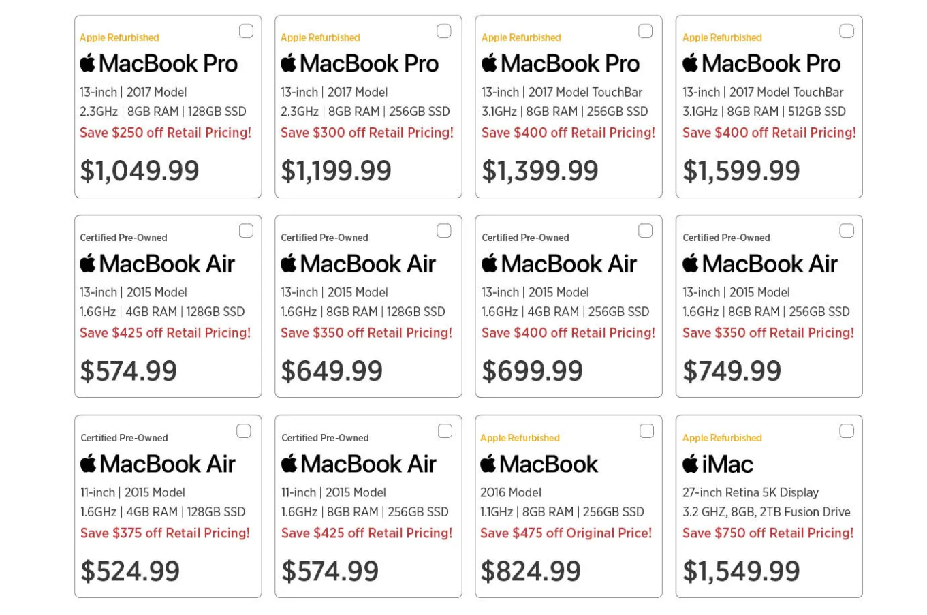Open the $749.99 MacBook Air product card

[x=768, y=305]
